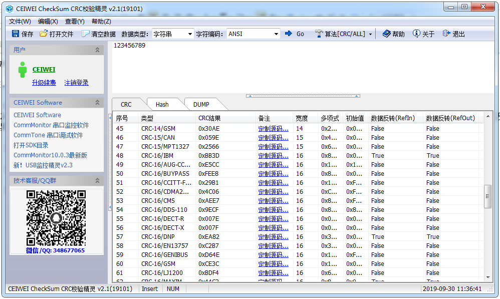This screenshot has width=500, height=299.
Task: Open CommTone 串口调试软件 link
Action: pos(48,135)
